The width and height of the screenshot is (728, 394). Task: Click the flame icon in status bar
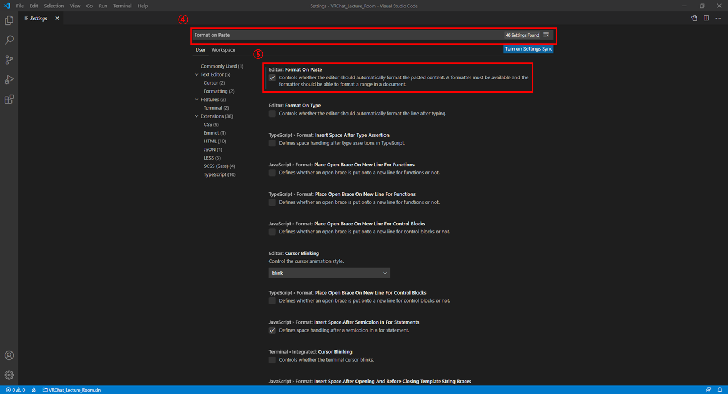pyautogui.click(x=34, y=390)
